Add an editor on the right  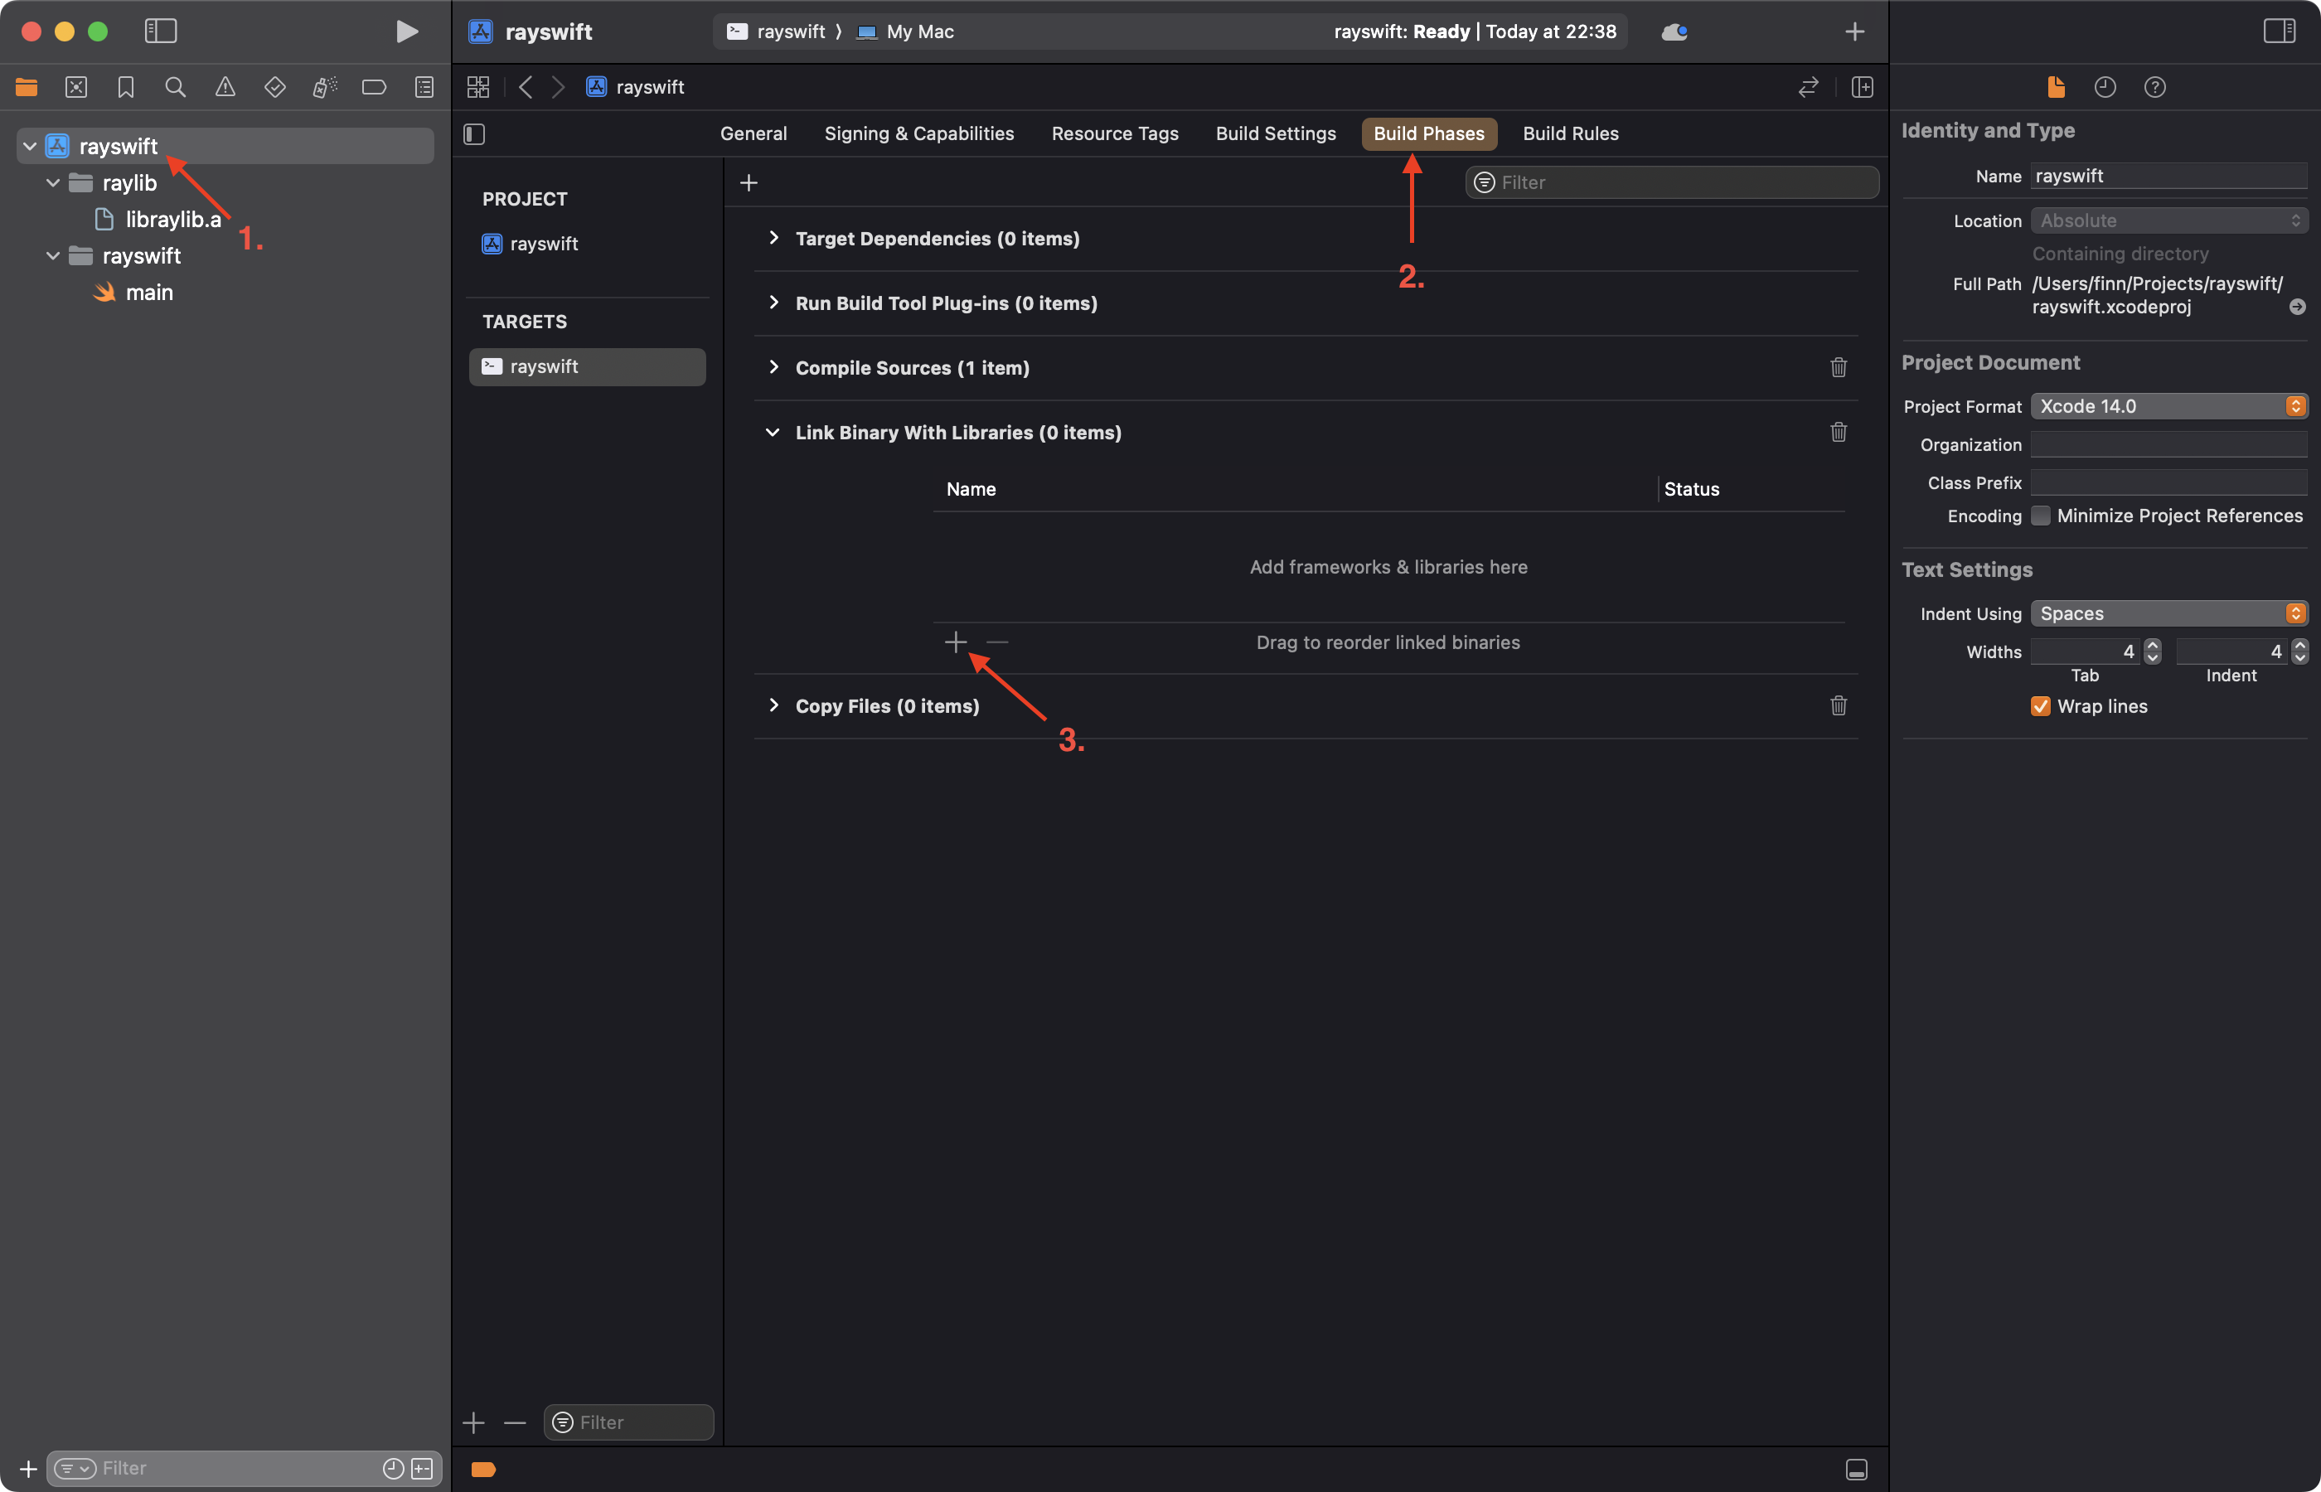click(1862, 87)
